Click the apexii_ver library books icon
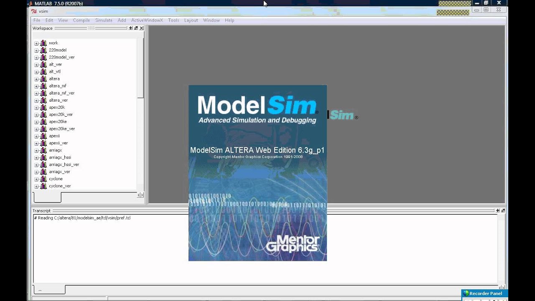This screenshot has height=301, width=535. point(43,143)
